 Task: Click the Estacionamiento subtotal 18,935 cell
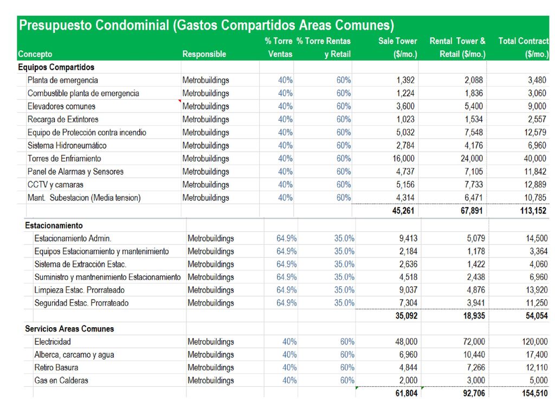[x=474, y=316]
